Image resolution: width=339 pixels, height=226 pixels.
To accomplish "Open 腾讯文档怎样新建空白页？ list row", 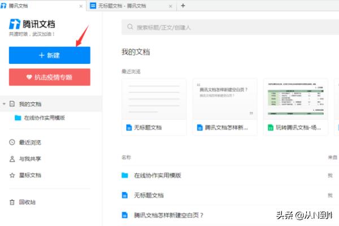I will 231,215.
